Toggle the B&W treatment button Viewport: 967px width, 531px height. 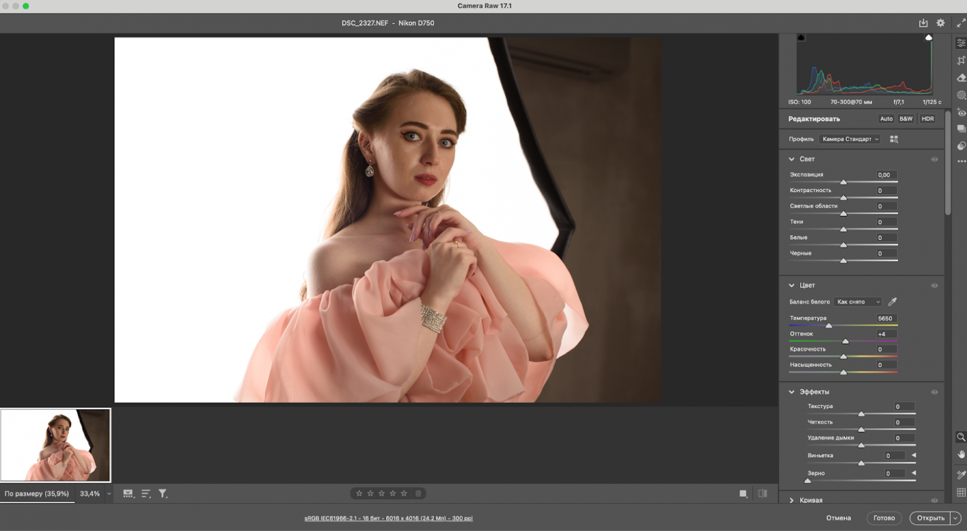pyautogui.click(x=906, y=119)
